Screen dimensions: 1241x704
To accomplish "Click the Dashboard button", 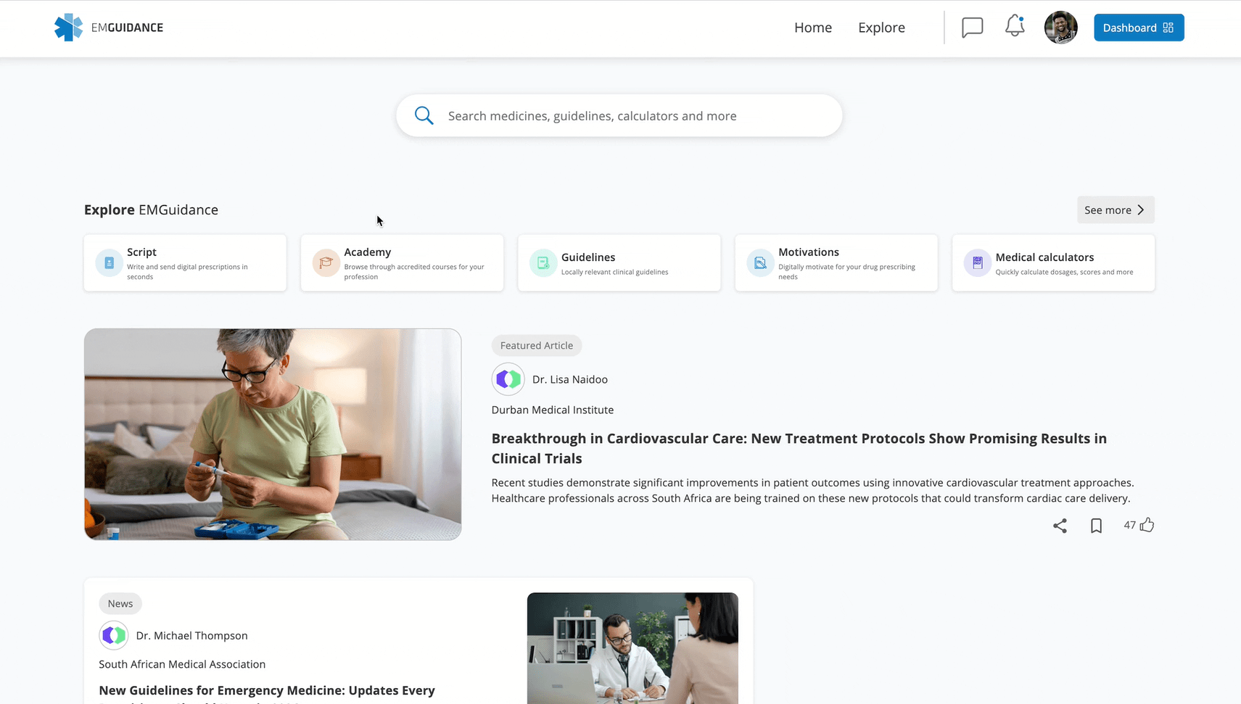I will [1138, 28].
